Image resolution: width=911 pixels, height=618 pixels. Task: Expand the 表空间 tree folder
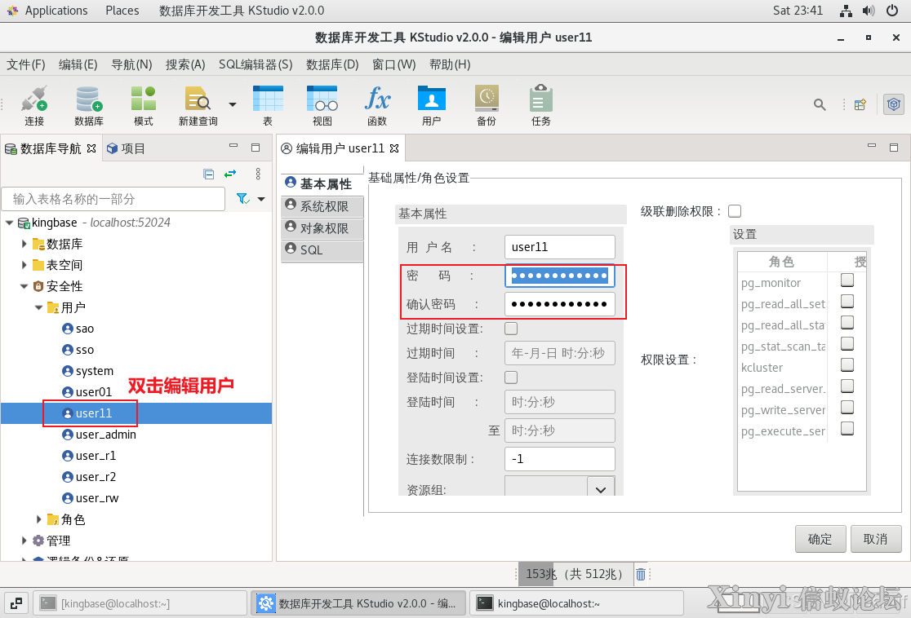[x=24, y=265]
